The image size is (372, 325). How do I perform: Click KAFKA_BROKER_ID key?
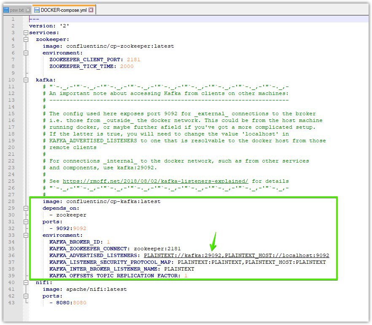click(x=76, y=242)
